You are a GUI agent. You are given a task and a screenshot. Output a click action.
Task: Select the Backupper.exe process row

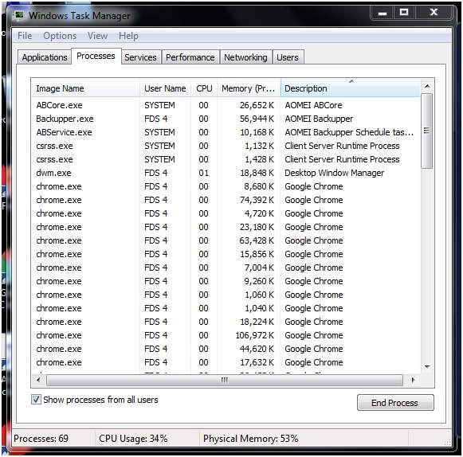(x=226, y=119)
